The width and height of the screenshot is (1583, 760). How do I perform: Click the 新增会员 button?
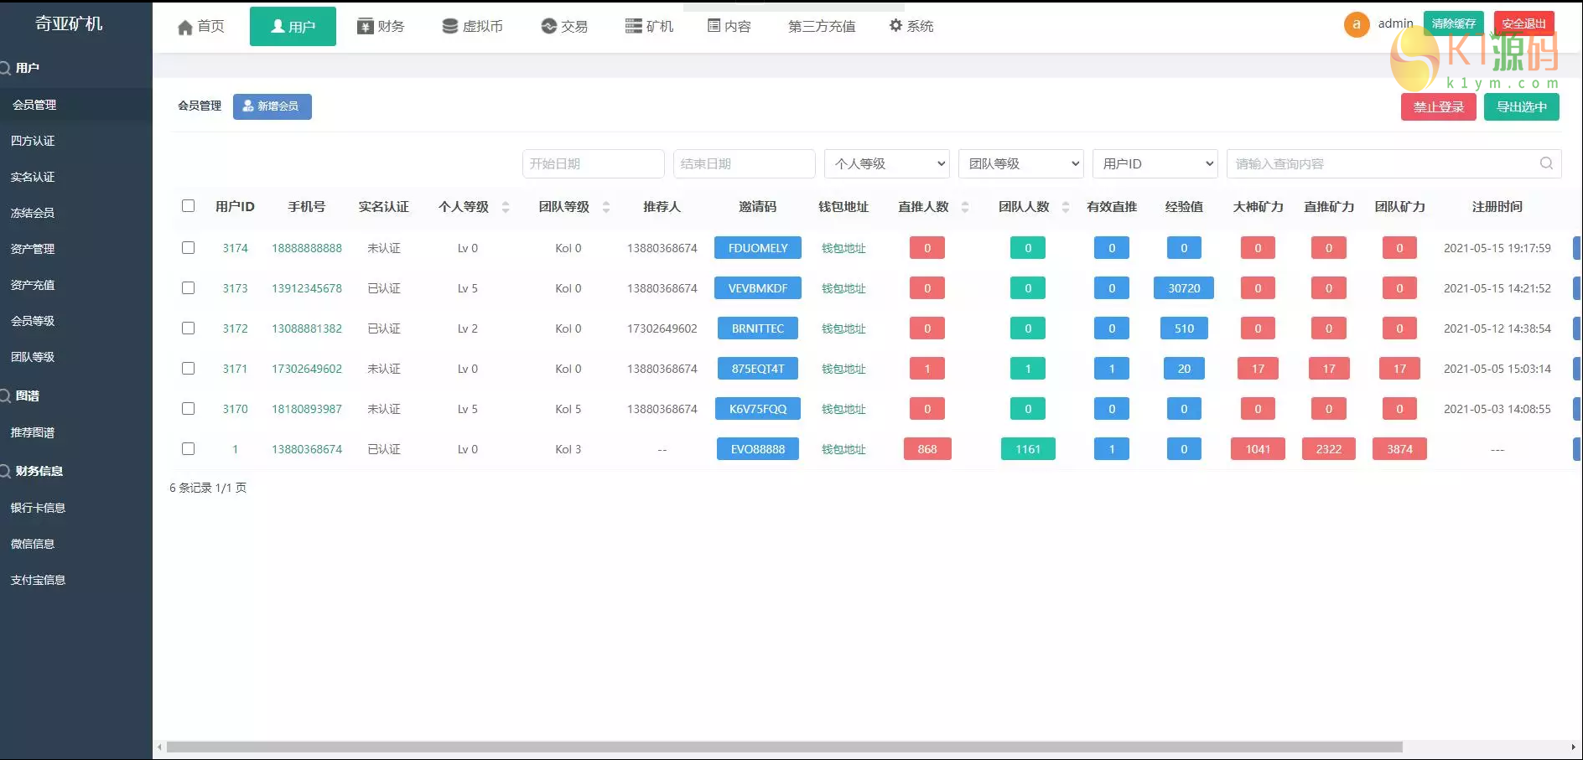click(x=272, y=106)
